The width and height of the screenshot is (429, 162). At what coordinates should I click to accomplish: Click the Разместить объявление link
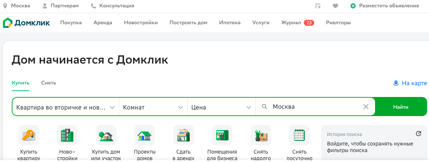pyautogui.click(x=389, y=6)
